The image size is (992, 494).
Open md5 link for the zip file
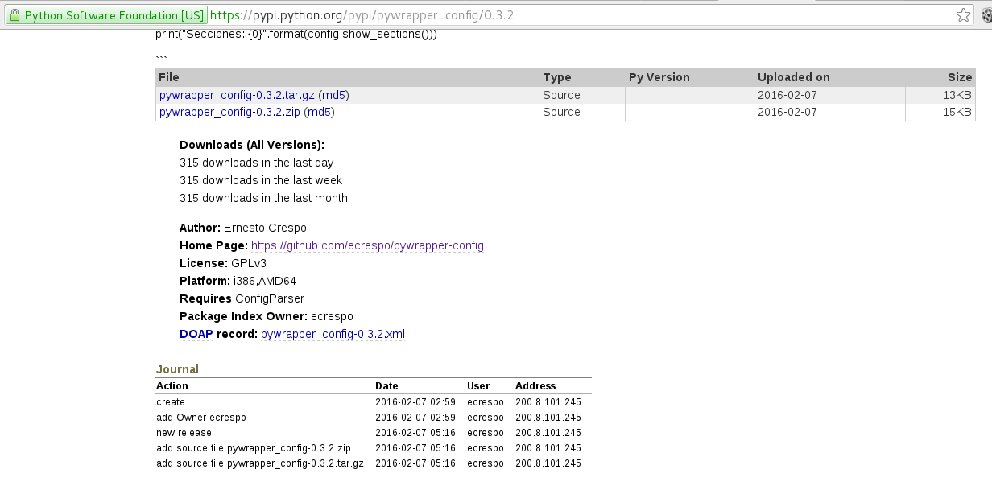click(319, 113)
